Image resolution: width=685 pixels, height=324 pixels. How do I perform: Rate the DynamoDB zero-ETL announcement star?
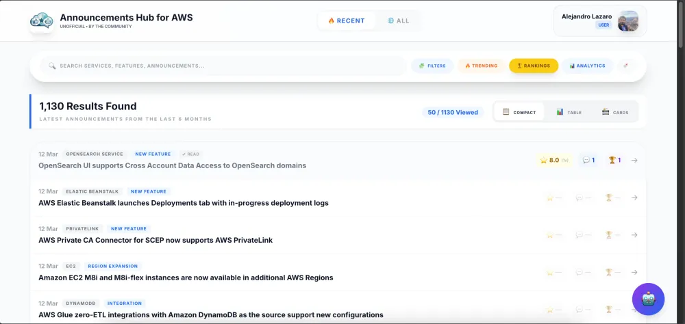point(553,310)
